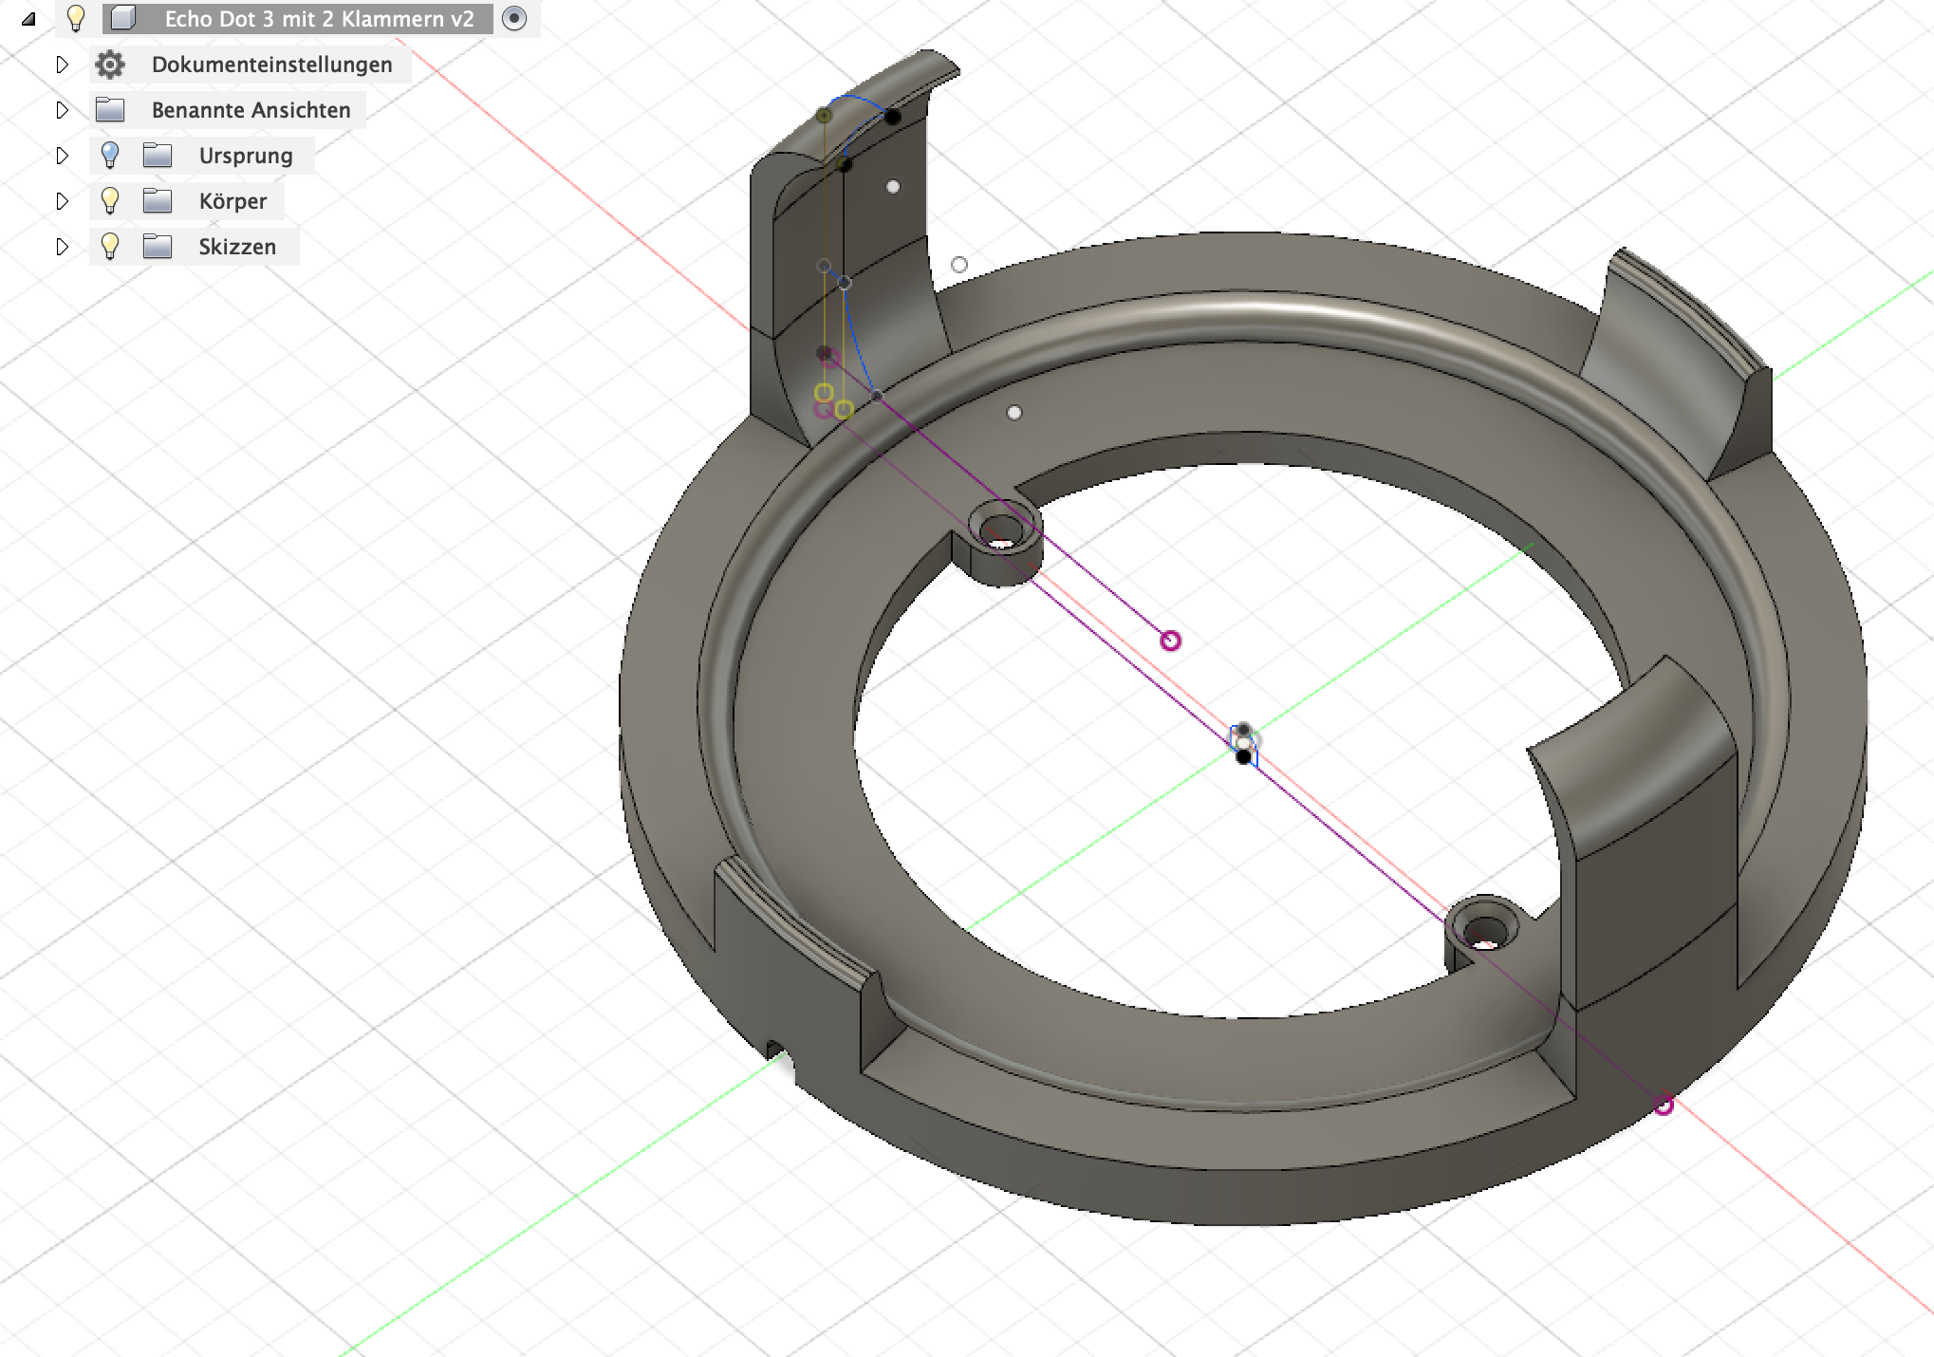Image resolution: width=1934 pixels, height=1357 pixels.
Task: Hide Skizzen sketches via lightbulb
Action: [x=110, y=246]
